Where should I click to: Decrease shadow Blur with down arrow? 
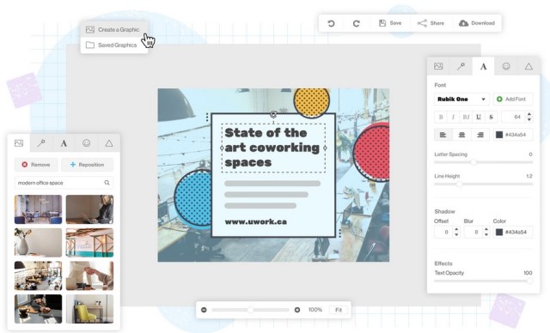[x=486, y=235]
